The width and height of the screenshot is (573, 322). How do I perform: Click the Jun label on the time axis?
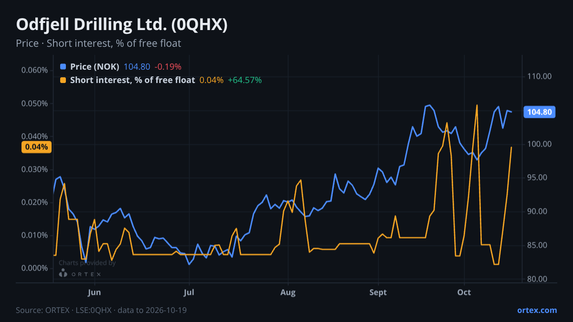95,292
